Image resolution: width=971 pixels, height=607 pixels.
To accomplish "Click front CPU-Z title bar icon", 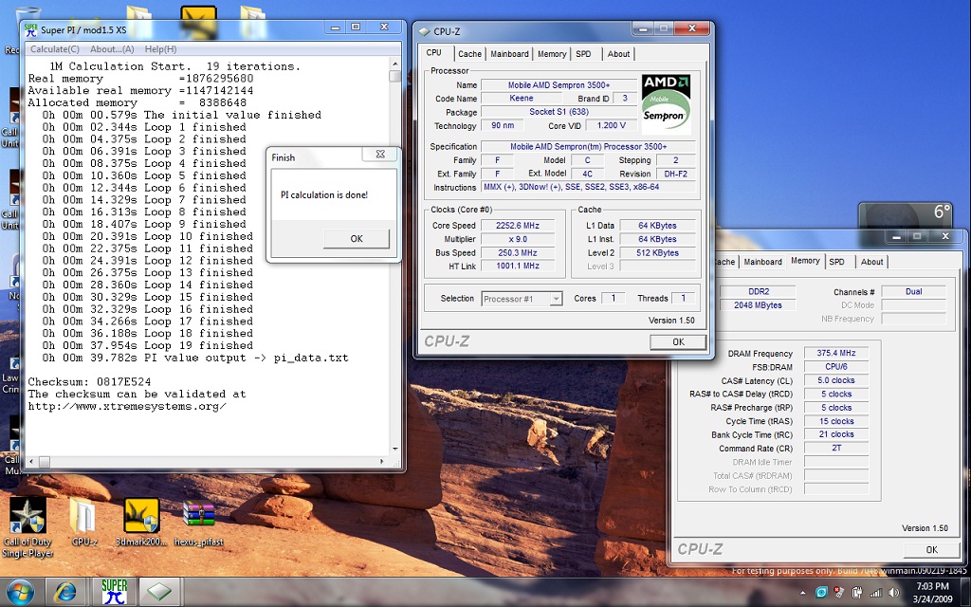I will (424, 31).
